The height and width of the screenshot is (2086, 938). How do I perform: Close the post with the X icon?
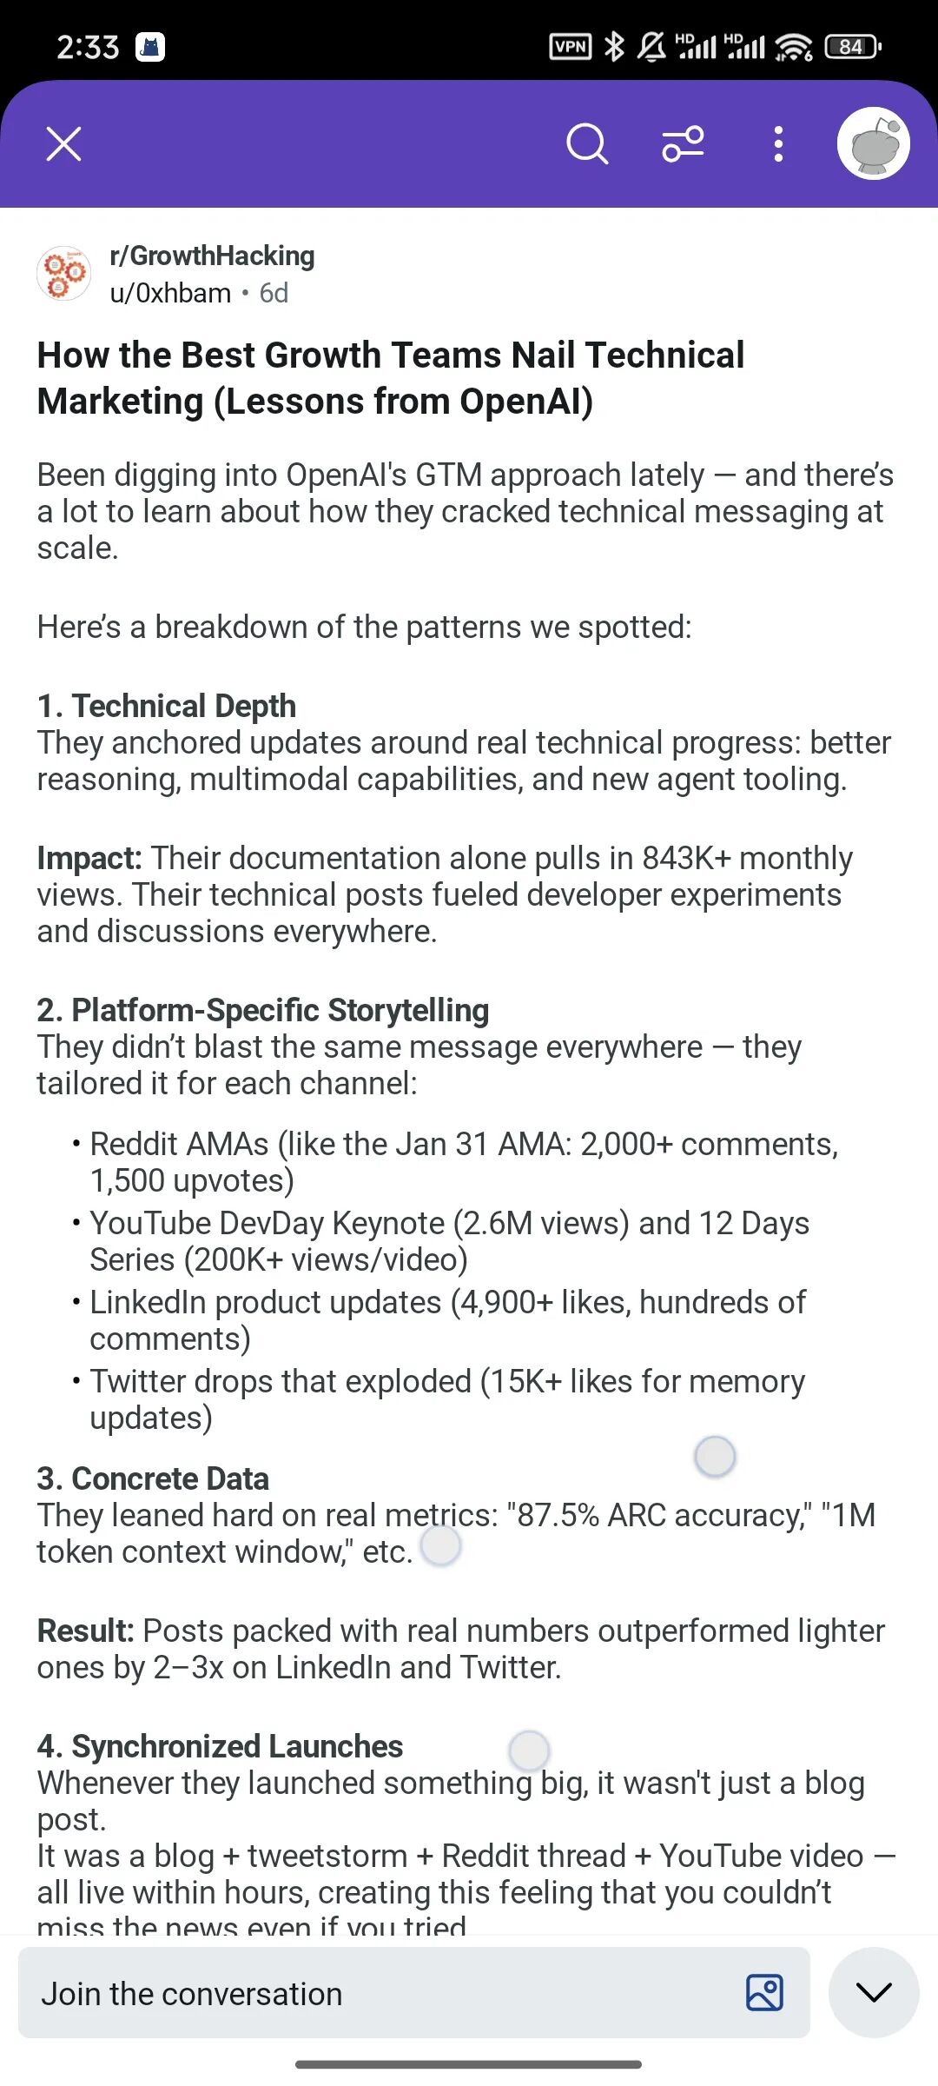pos(63,144)
